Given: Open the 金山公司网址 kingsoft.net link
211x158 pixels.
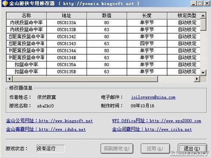Looking at the screenshot, I should [x=49, y=121].
